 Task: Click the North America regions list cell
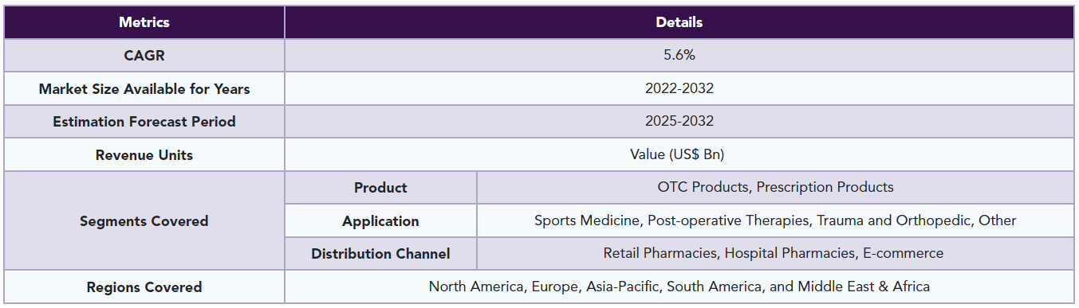(679, 287)
